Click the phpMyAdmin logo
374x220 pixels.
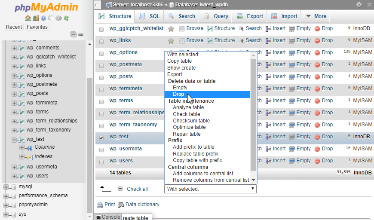[46, 7]
